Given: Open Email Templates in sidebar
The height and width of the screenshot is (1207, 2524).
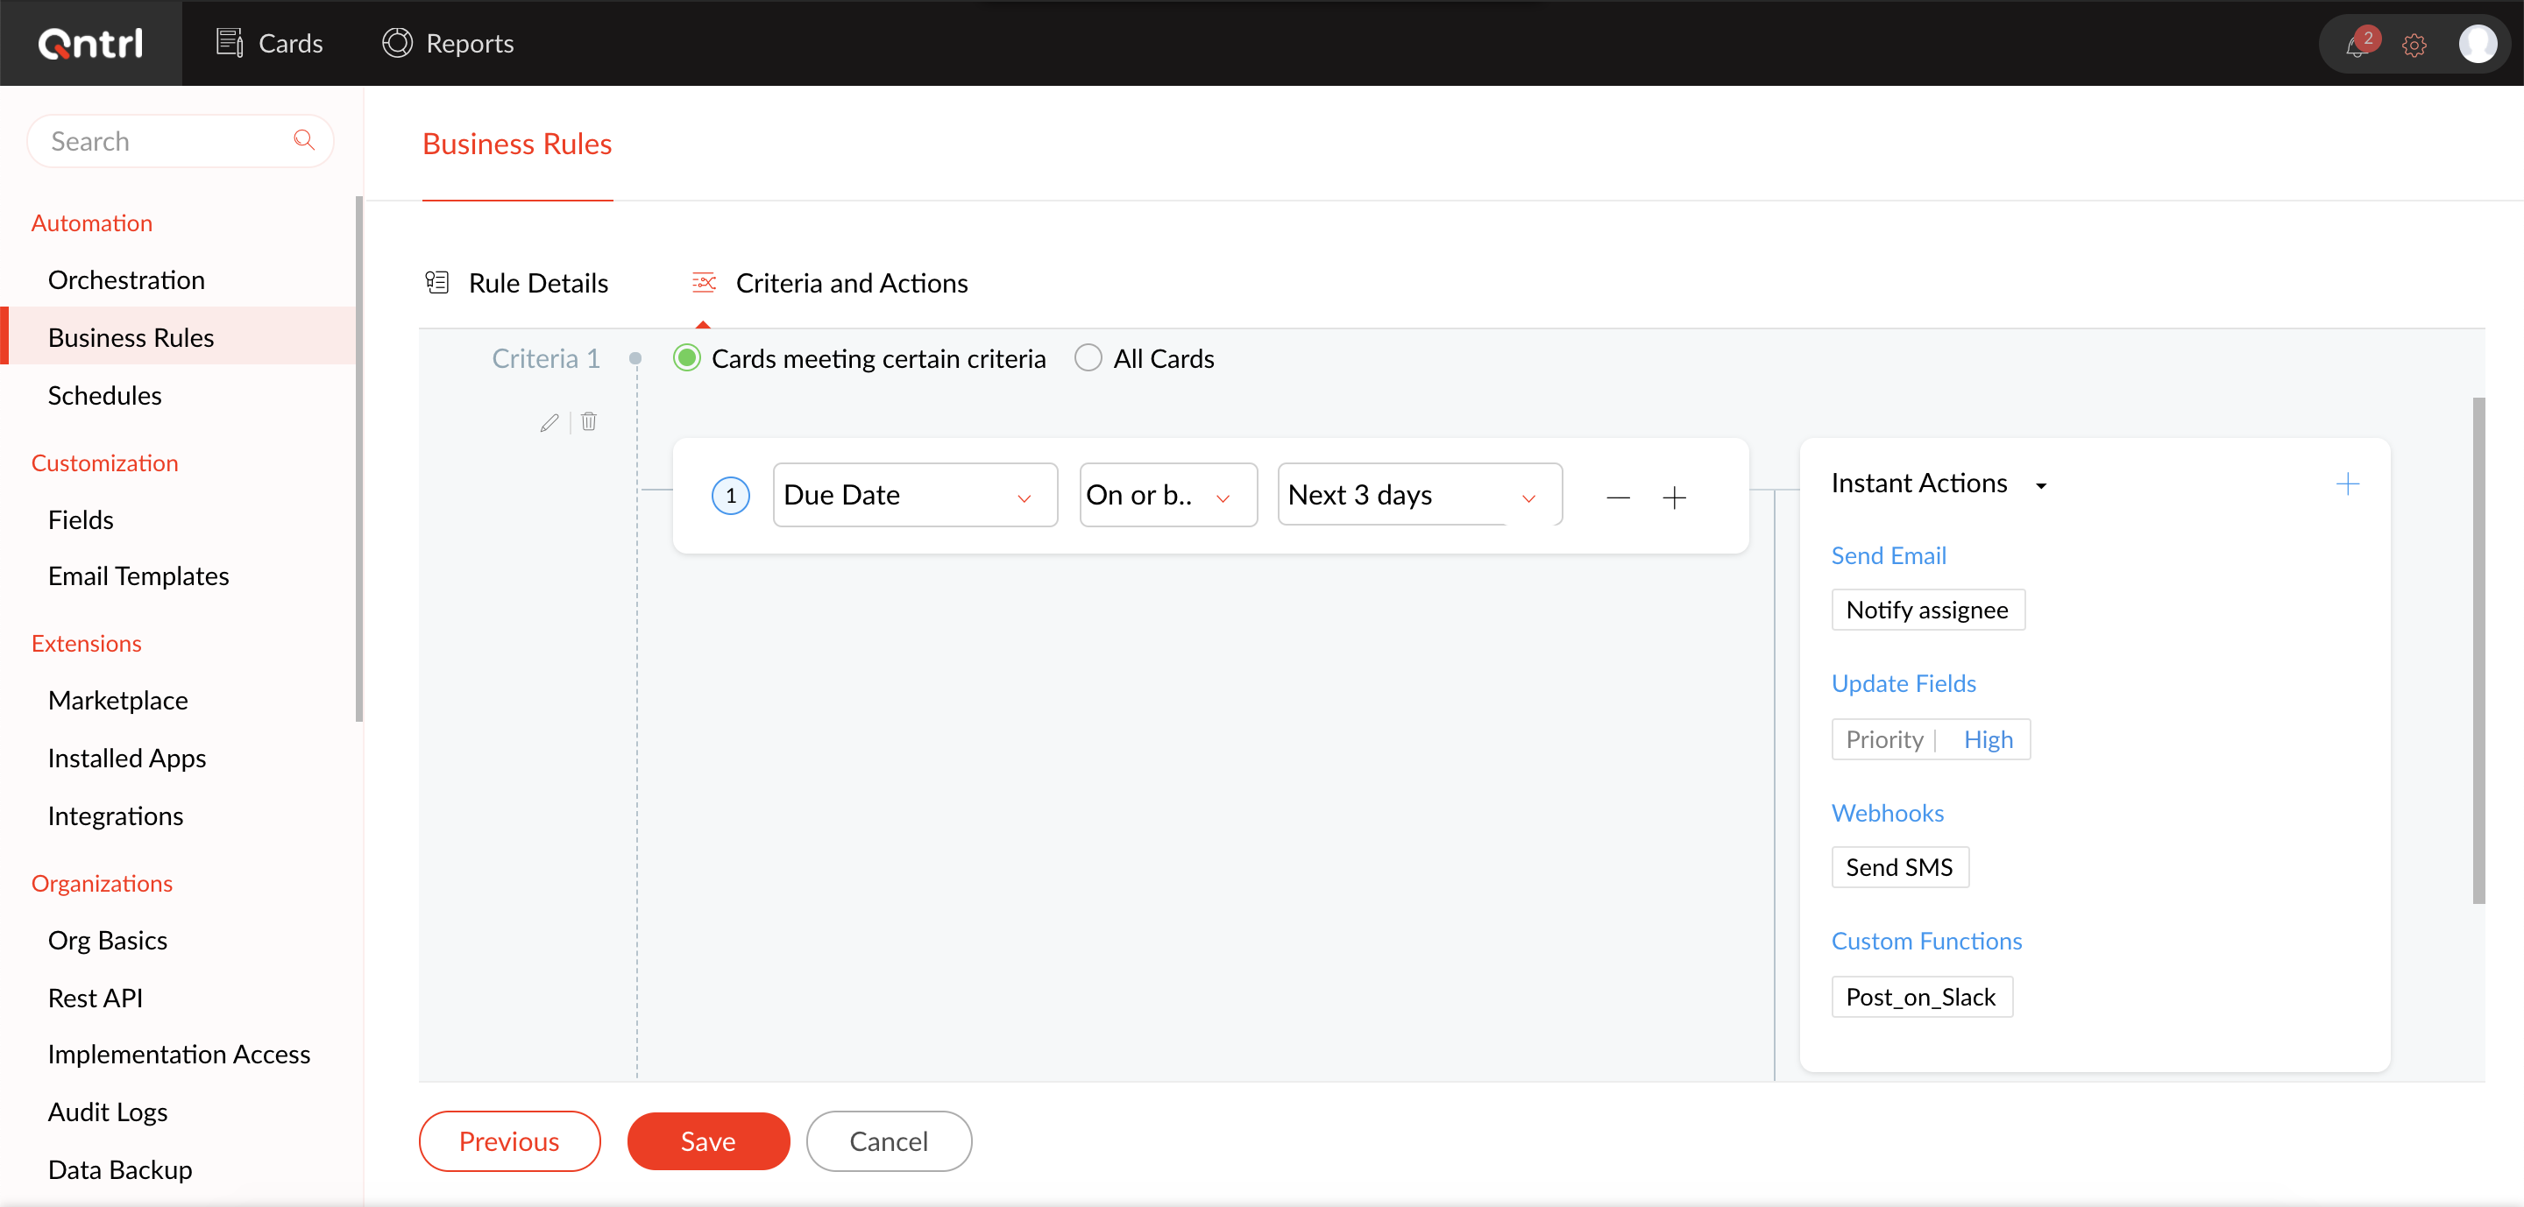Looking at the screenshot, I should pyautogui.click(x=139, y=575).
